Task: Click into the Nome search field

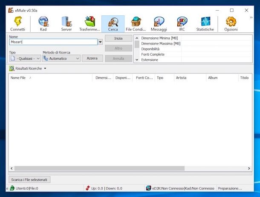Action: (x=53, y=42)
